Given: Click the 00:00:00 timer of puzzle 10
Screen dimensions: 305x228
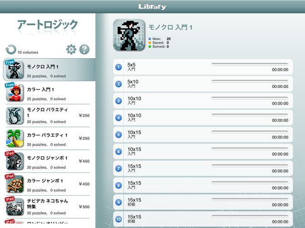Looking at the screenshot, I should pos(280,222).
